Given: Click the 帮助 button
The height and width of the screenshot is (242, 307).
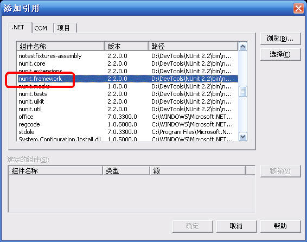Looking at the screenshot, I should pyautogui.click(x=280, y=226).
